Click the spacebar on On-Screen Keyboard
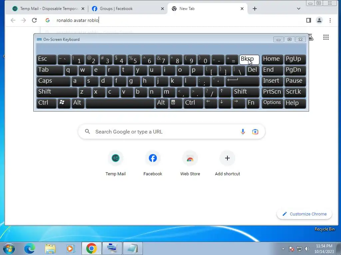The image size is (341, 255). coord(120,104)
